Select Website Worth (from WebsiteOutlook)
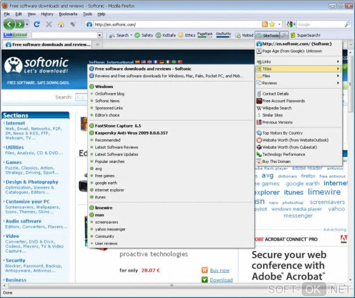 [298, 140]
